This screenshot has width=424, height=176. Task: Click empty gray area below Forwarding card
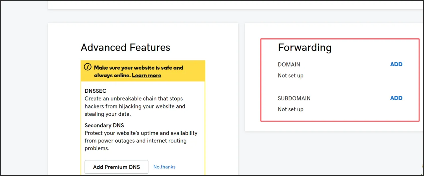click(x=333, y=152)
